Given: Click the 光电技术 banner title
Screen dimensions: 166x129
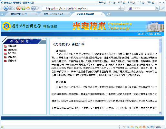Looking at the screenshot, I should point(89,26).
